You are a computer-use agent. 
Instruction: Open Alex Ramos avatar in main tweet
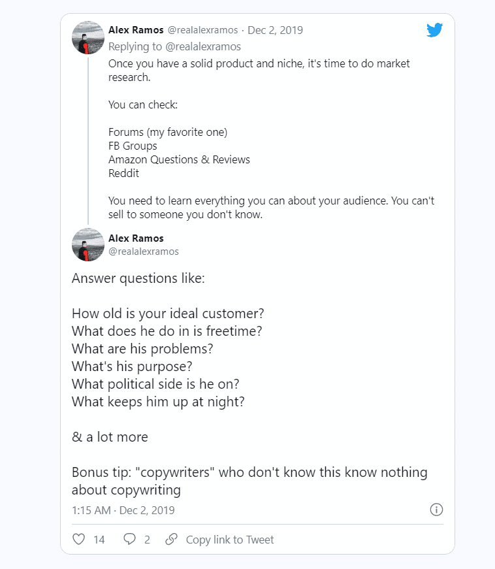pos(88,244)
